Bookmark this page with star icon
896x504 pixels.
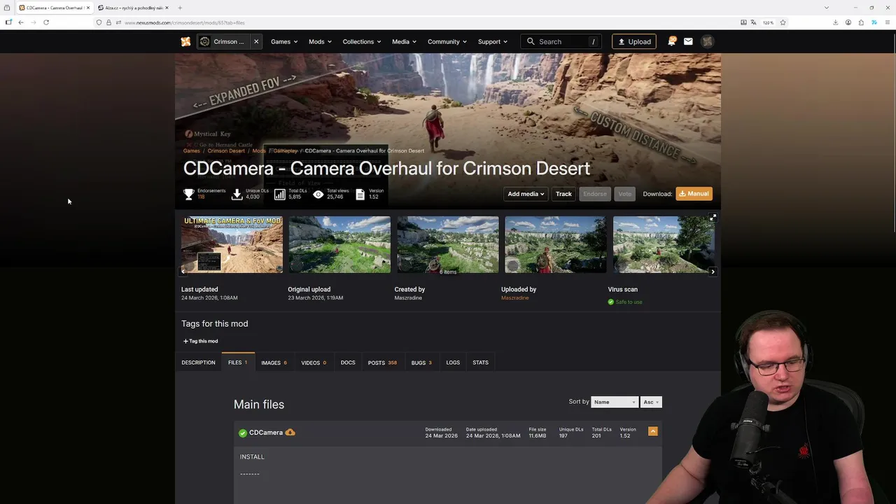pos(783,22)
